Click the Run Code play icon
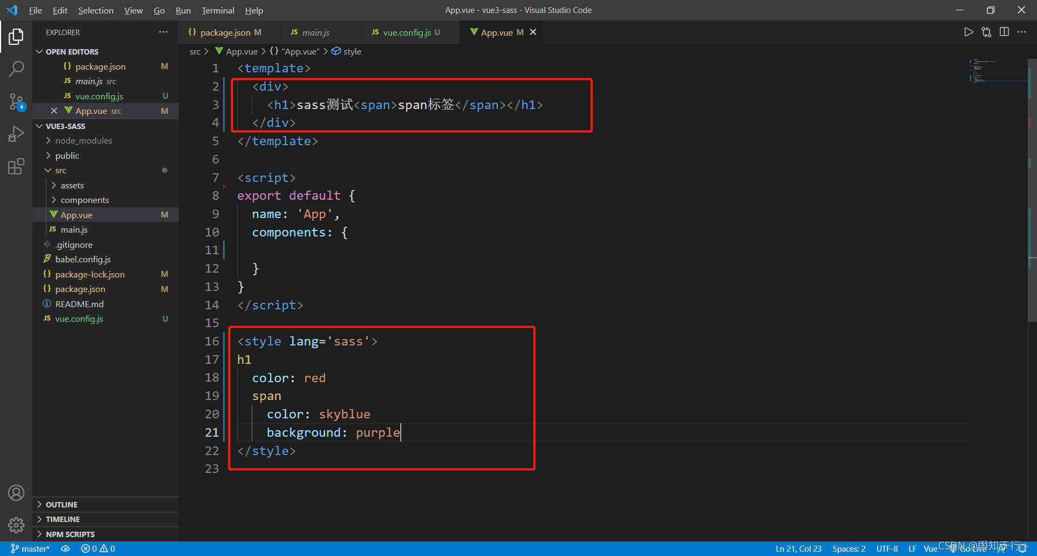This screenshot has width=1037, height=556. point(968,32)
